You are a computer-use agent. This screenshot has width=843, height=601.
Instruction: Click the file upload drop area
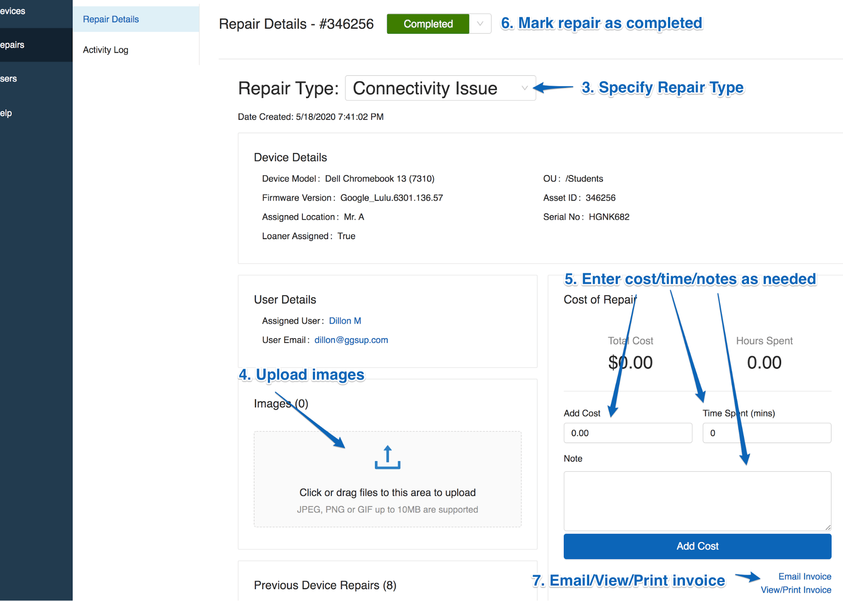click(387, 479)
